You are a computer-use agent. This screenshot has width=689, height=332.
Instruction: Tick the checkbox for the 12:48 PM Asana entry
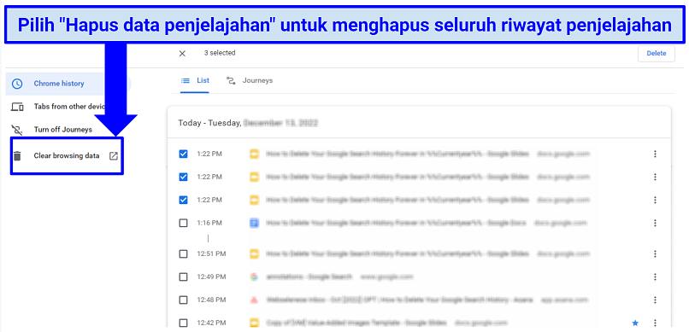coord(183,300)
